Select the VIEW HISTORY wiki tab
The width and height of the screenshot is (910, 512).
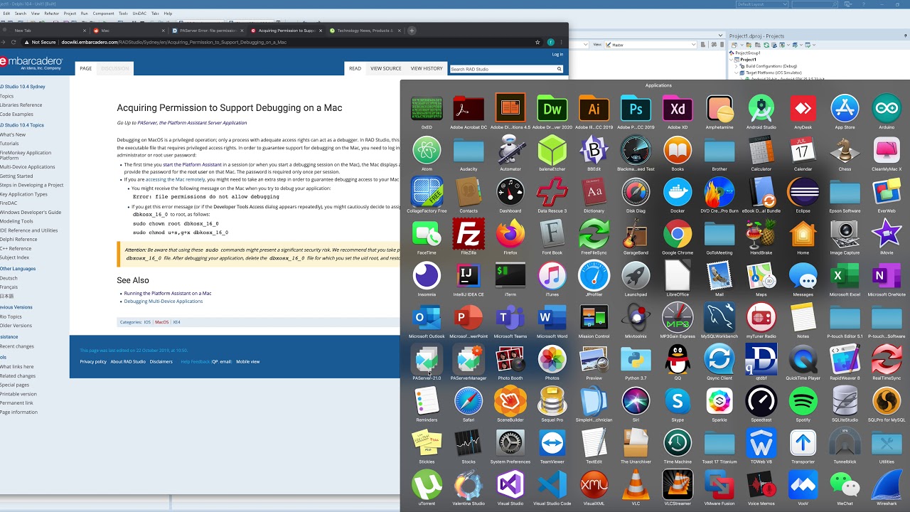pos(427,68)
